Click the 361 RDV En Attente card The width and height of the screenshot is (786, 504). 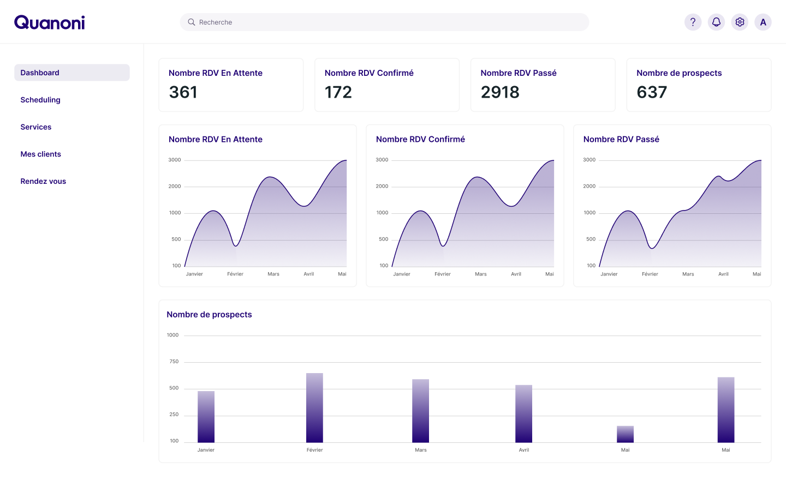pyautogui.click(x=231, y=85)
